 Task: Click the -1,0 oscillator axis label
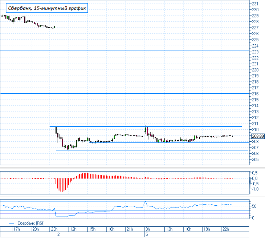point(255,189)
